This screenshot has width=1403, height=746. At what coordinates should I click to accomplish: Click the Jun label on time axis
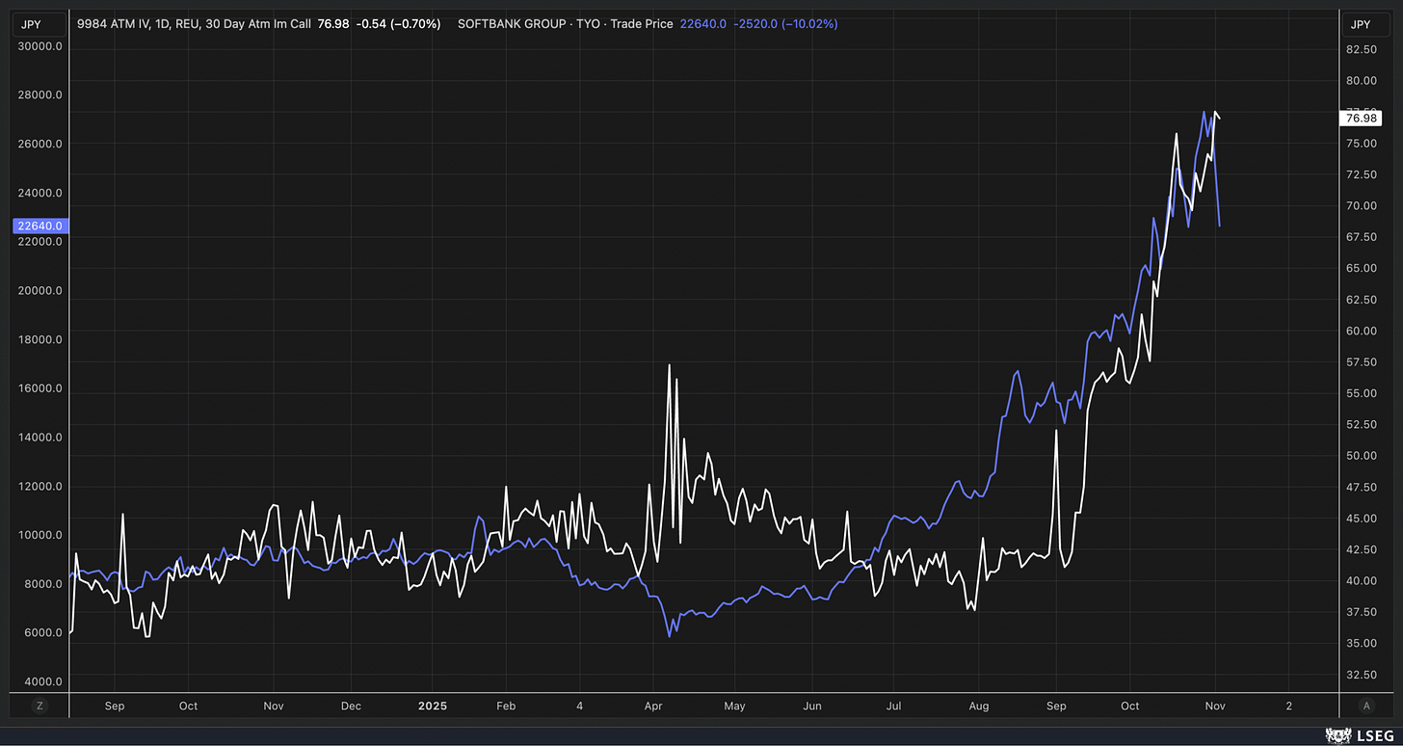pyautogui.click(x=812, y=706)
